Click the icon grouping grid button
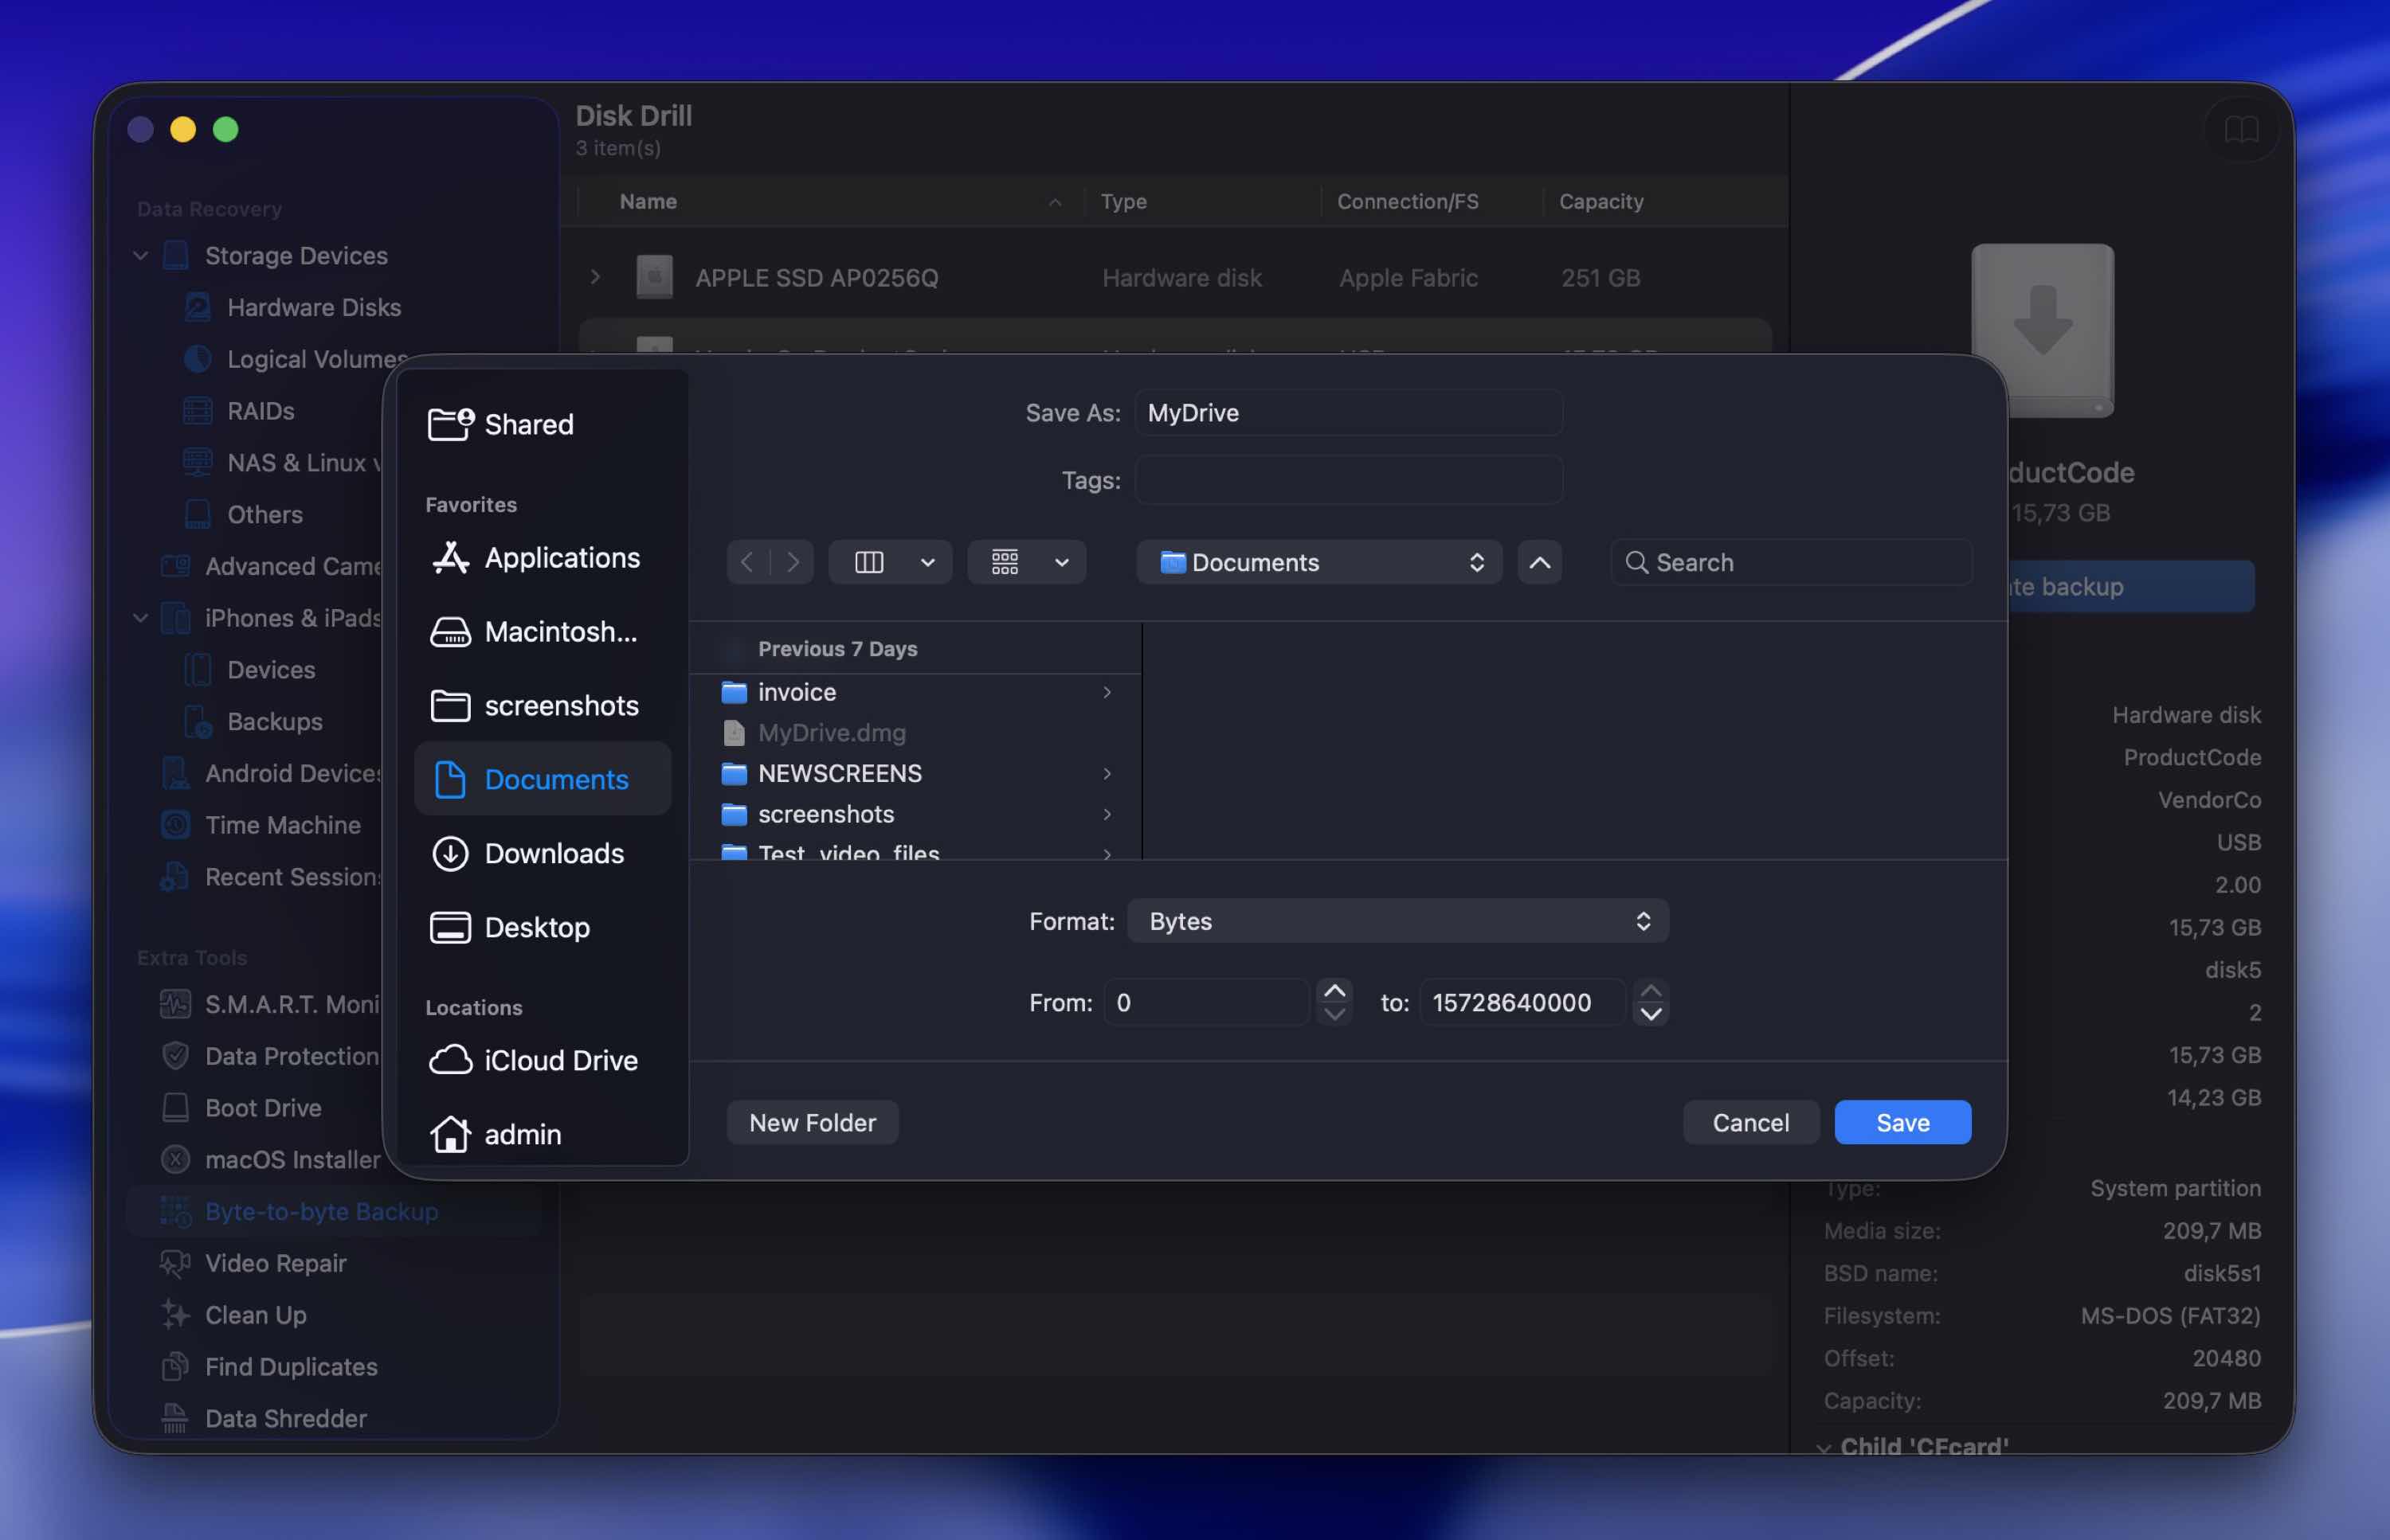Image resolution: width=2390 pixels, height=1540 pixels. point(1005,562)
